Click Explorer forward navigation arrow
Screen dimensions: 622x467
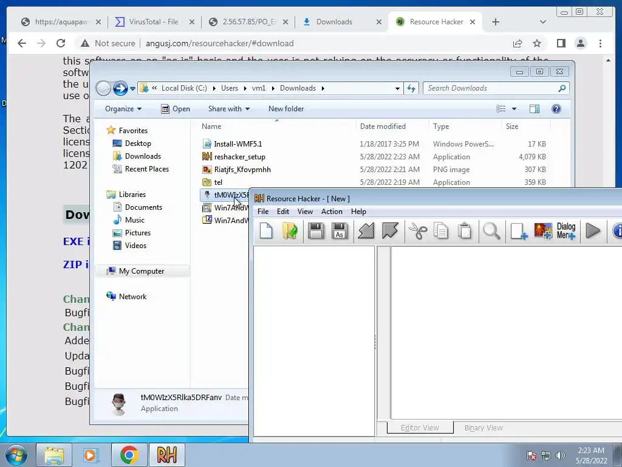point(120,88)
